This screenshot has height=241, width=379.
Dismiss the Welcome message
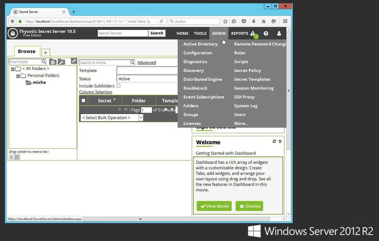249,206
